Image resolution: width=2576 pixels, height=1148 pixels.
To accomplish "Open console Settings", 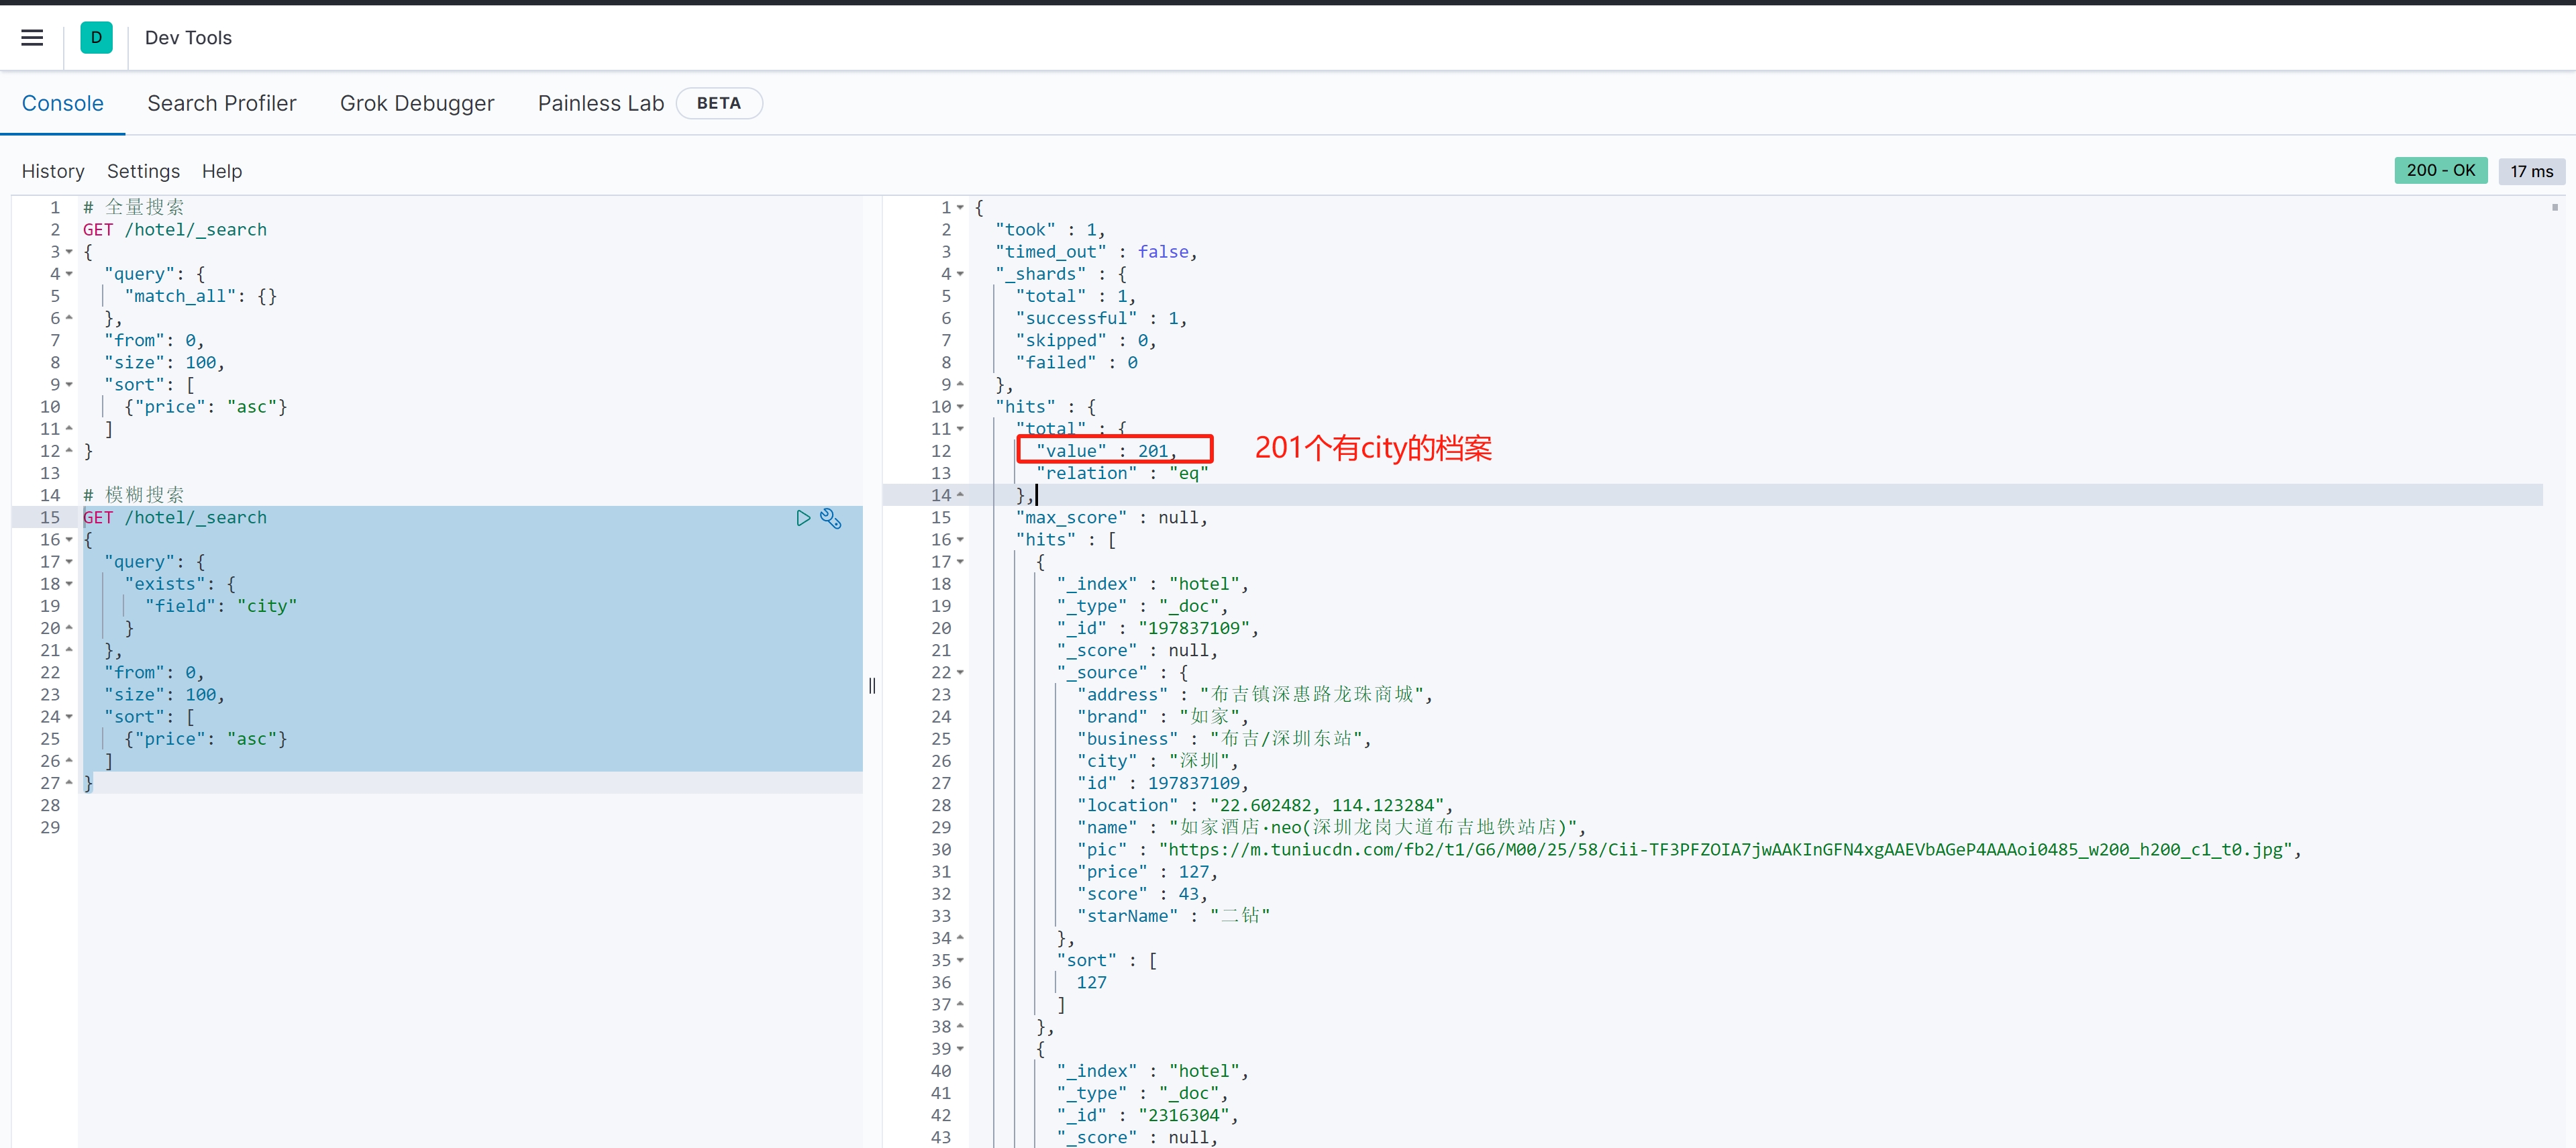I will [x=143, y=171].
